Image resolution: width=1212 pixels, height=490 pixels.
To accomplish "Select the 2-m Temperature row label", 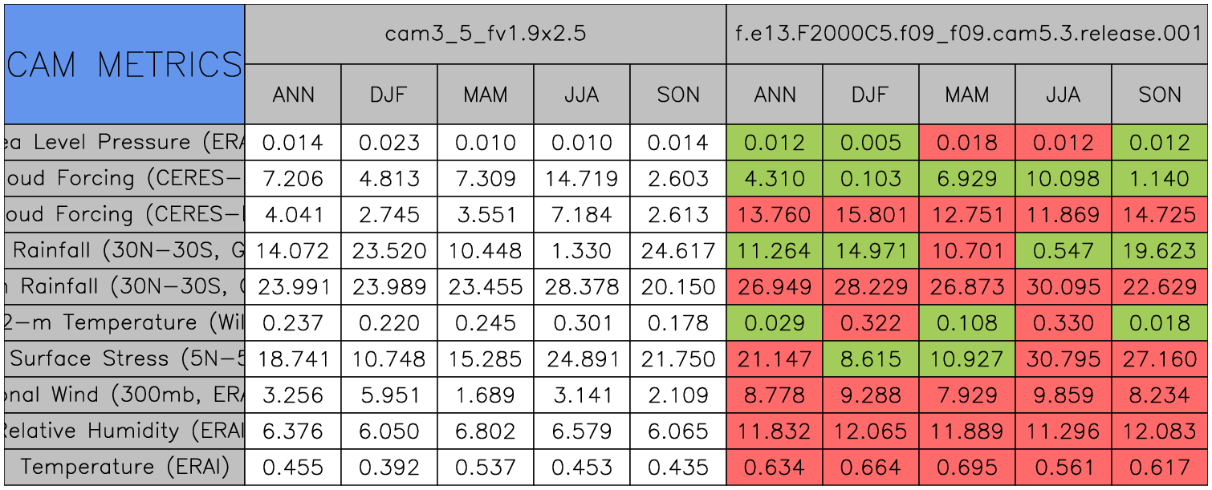I will (x=124, y=323).
